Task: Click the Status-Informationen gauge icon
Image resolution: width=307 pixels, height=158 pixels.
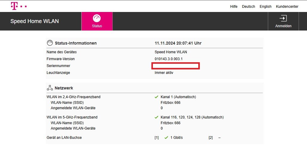Action: pos(50,43)
